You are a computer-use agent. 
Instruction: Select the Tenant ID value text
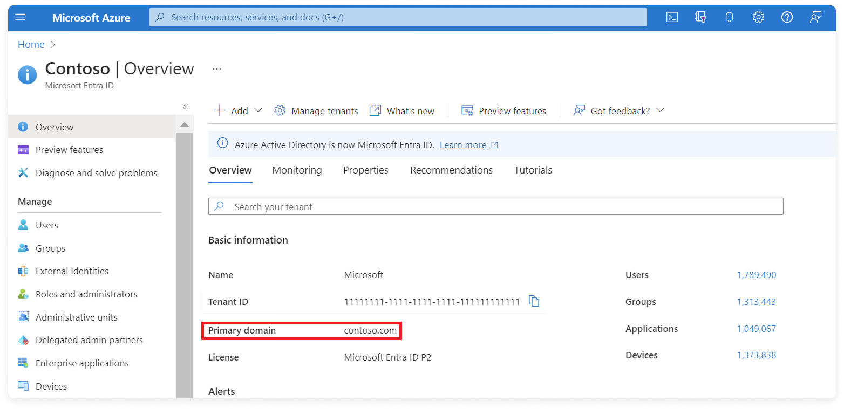coord(432,302)
